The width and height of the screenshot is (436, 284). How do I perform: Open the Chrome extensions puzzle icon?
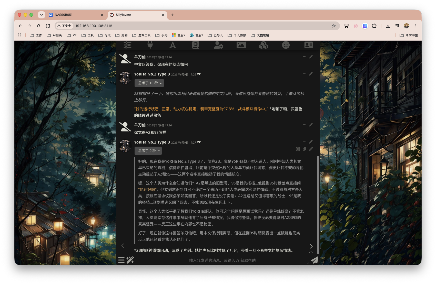point(374,26)
